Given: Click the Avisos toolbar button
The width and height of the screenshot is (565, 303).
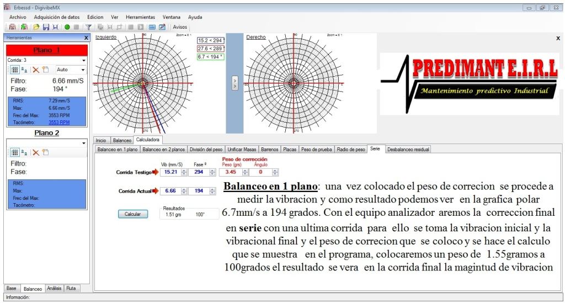Looking at the screenshot, I should tap(180, 26).
